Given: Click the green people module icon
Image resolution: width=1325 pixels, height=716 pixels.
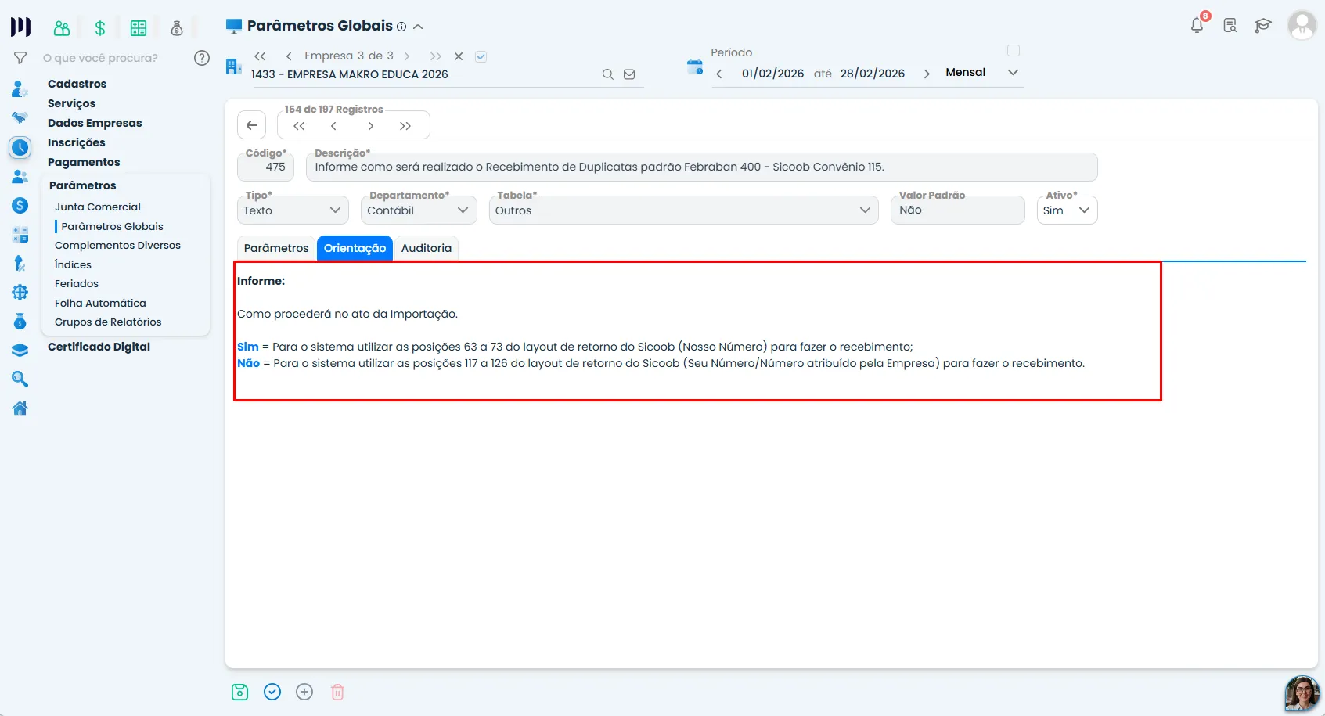Looking at the screenshot, I should pyautogui.click(x=62, y=28).
